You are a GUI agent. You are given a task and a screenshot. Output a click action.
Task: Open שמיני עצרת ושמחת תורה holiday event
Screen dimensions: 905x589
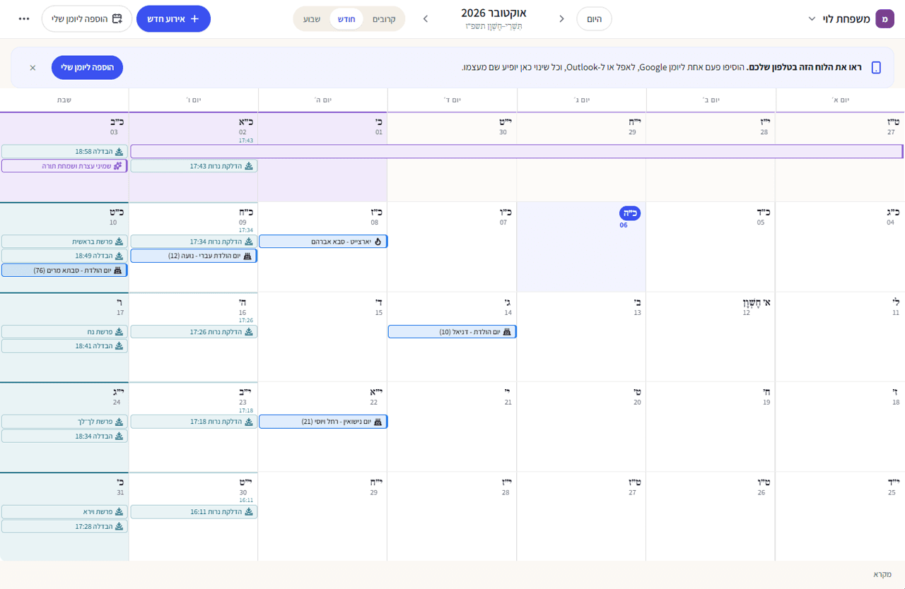tap(64, 166)
